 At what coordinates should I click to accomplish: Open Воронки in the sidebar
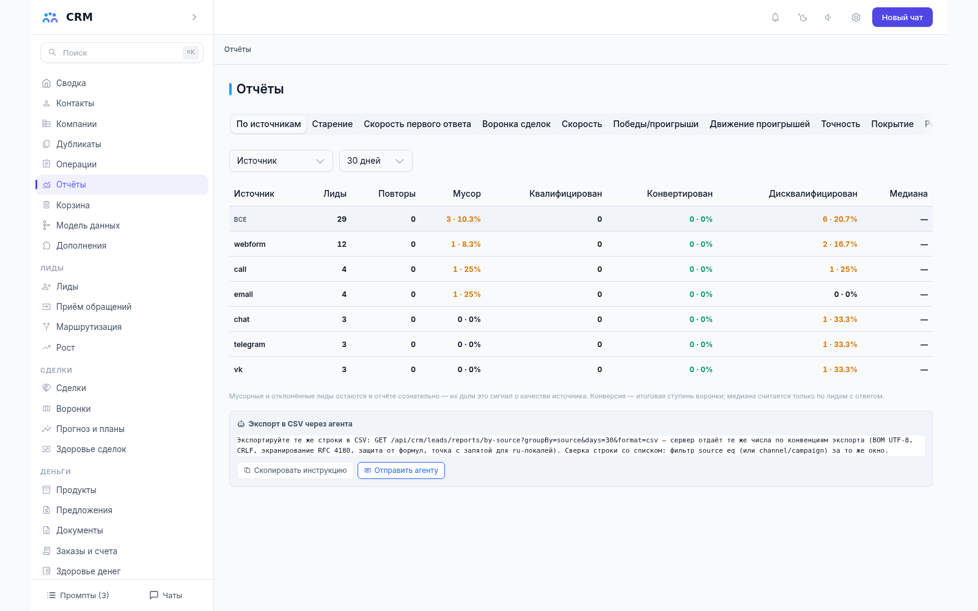pyautogui.click(x=122, y=409)
